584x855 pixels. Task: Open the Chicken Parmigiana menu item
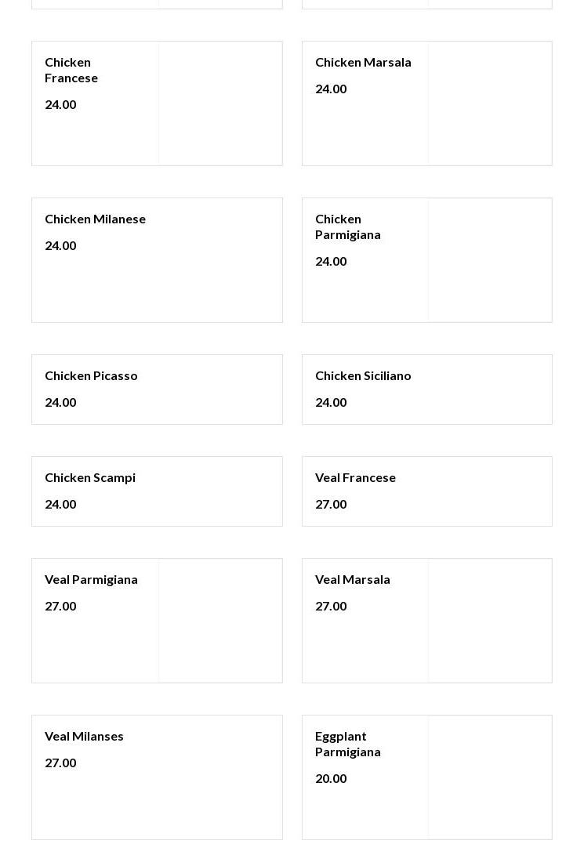click(348, 226)
